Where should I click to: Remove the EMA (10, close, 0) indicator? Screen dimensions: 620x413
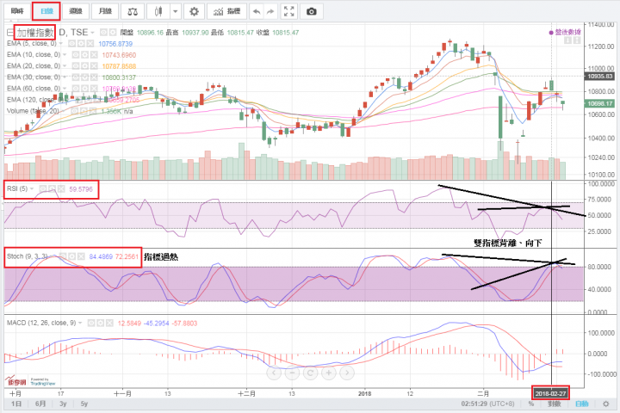point(94,54)
